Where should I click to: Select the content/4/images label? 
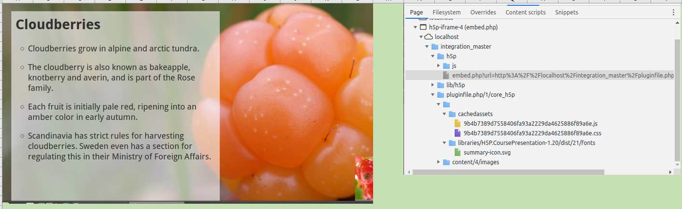point(475,162)
